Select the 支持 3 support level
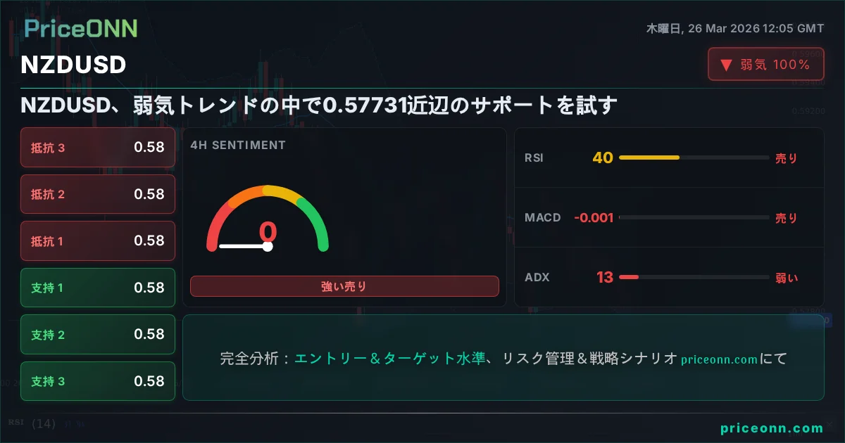This screenshot has height=443, width=845. 98,381
